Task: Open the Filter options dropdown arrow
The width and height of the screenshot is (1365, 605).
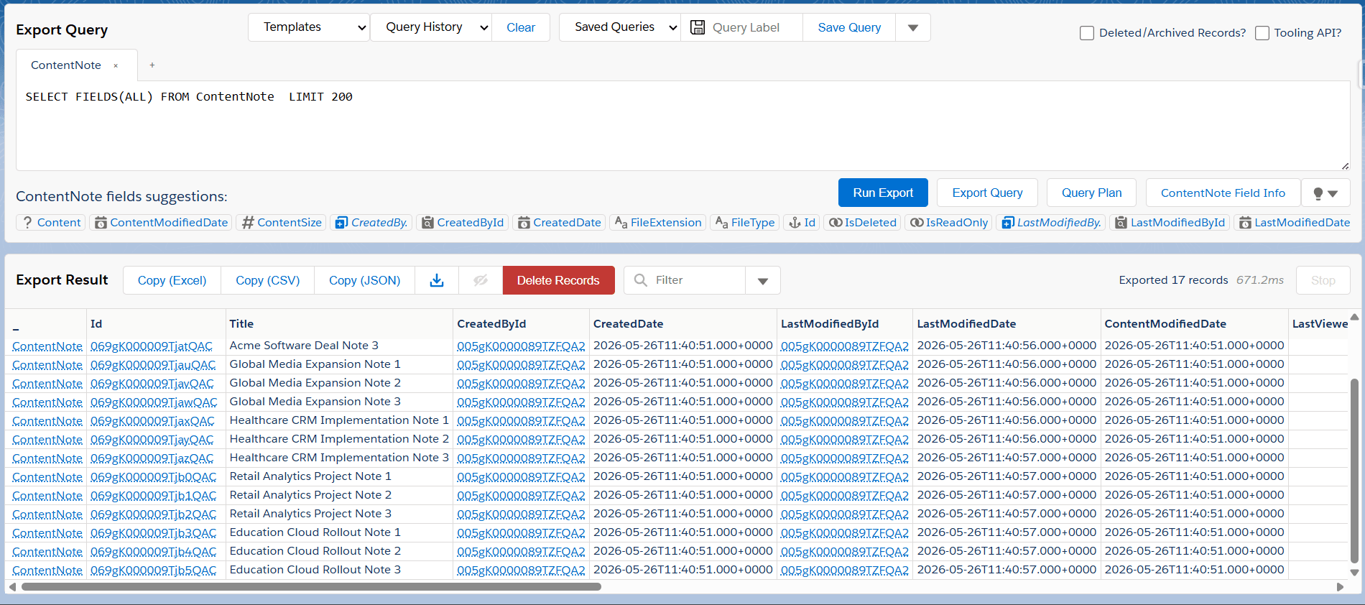Action: (x=763, y=280)
